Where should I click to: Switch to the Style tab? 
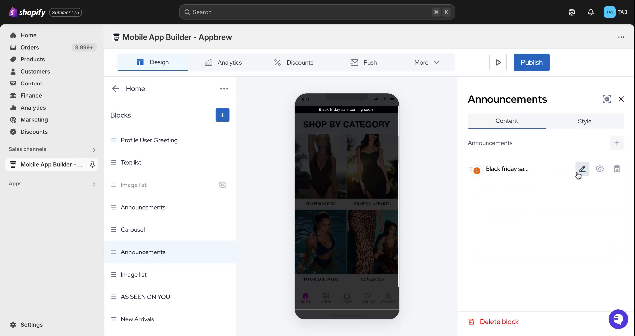pyautogui.click(x=584, y=121)
